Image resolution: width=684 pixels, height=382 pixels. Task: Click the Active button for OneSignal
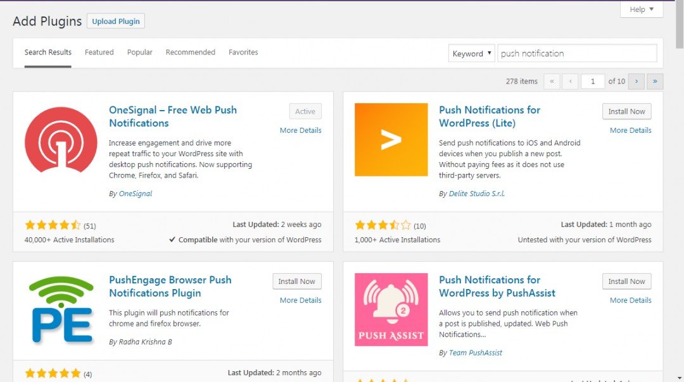[305, 111]
